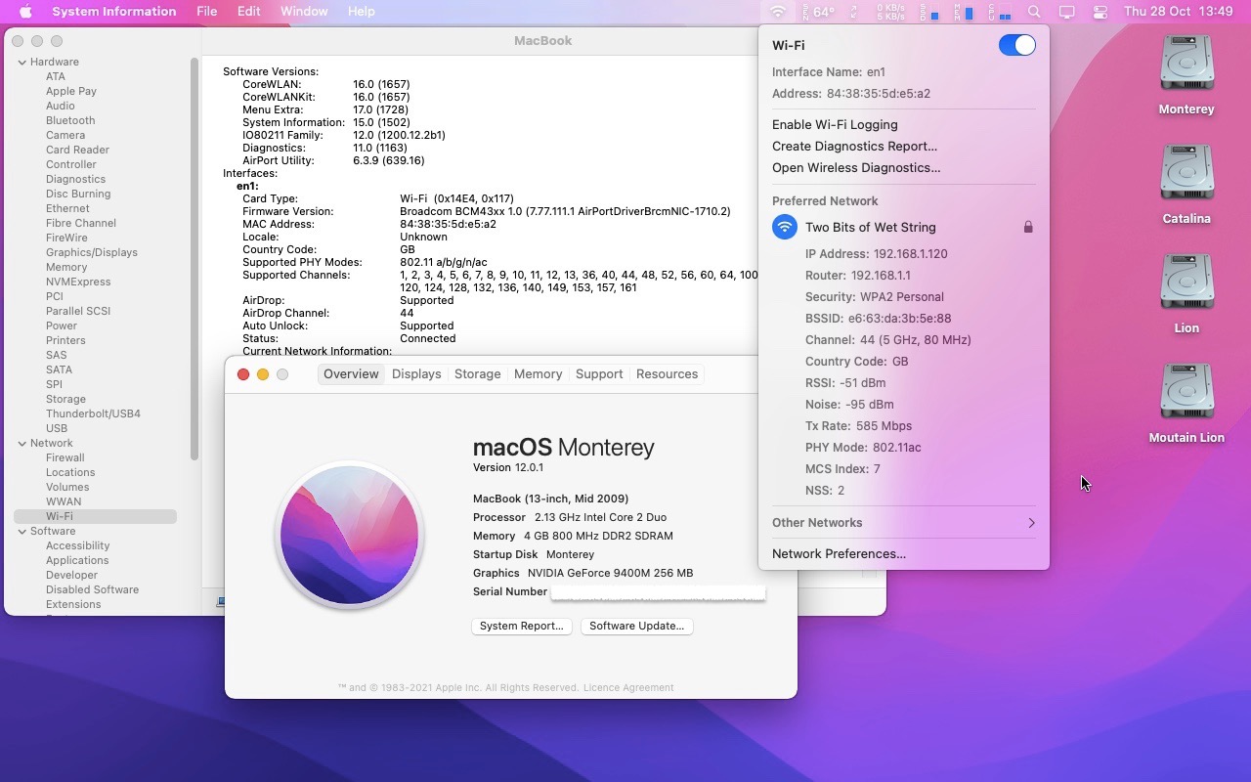Collapse the Network section in sidebar
The image size is (1251, 782).
point(22,443)
